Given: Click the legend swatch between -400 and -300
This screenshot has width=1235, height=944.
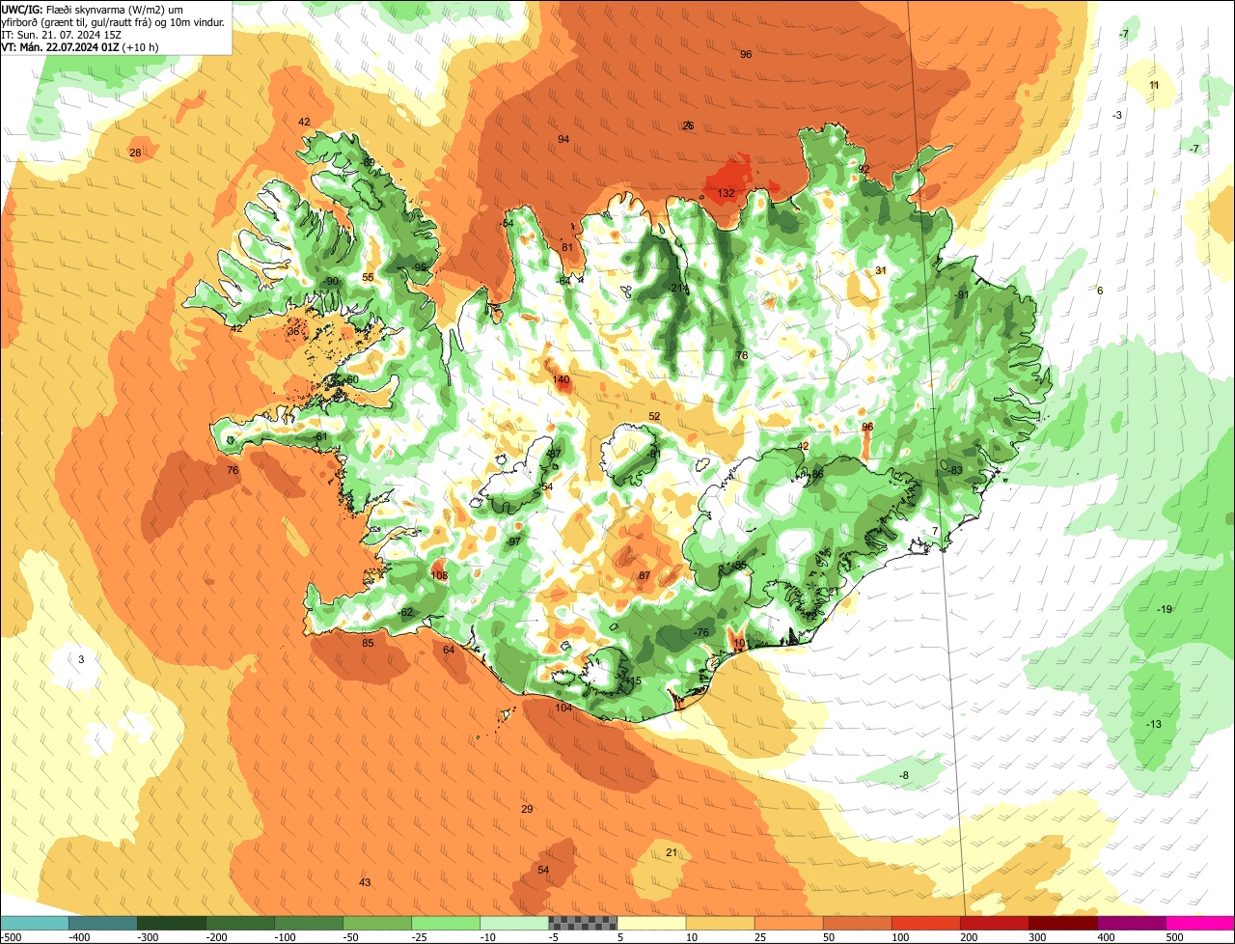Looking at the screenshot, I should click(103, 922).
